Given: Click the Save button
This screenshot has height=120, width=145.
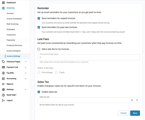Looking at the screenshot, I should [135, 113].
